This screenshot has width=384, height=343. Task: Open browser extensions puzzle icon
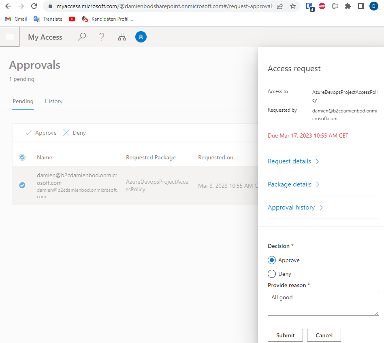click(x=348, y=6)
